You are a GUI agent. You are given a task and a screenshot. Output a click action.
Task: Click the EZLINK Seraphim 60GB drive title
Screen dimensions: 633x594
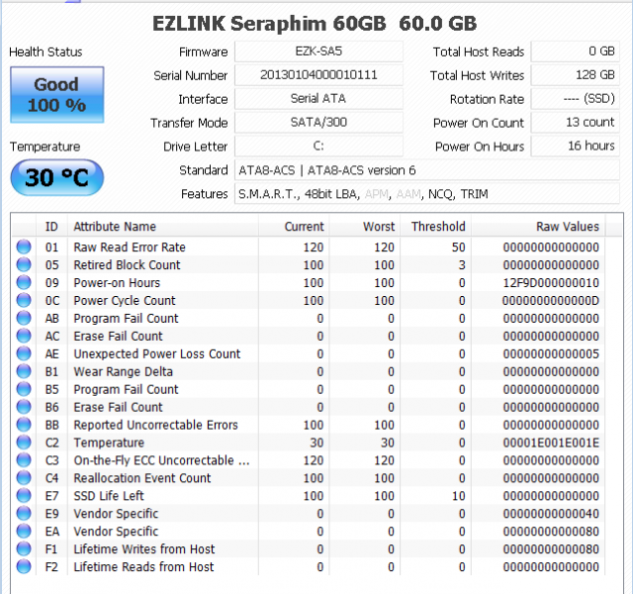pos(315,24)
